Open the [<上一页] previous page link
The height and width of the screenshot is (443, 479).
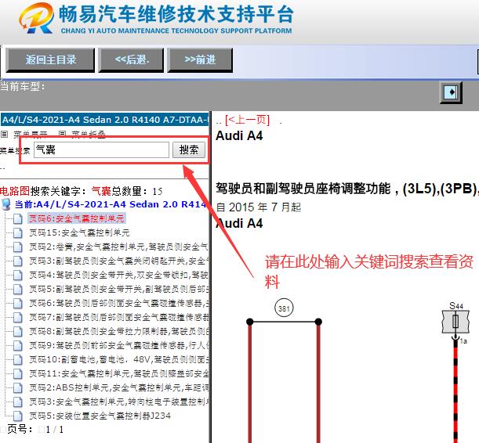tap(248, 120)
